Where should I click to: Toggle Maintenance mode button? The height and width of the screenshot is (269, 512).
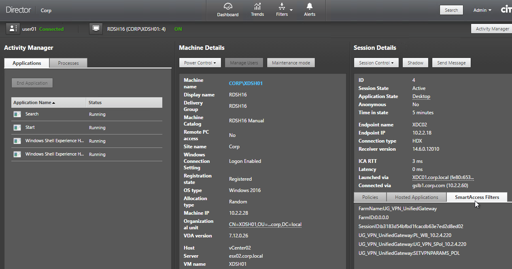coord(291,63)
